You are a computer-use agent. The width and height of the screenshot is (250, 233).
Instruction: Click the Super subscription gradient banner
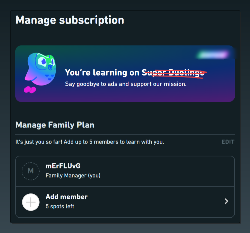point(125,74)
